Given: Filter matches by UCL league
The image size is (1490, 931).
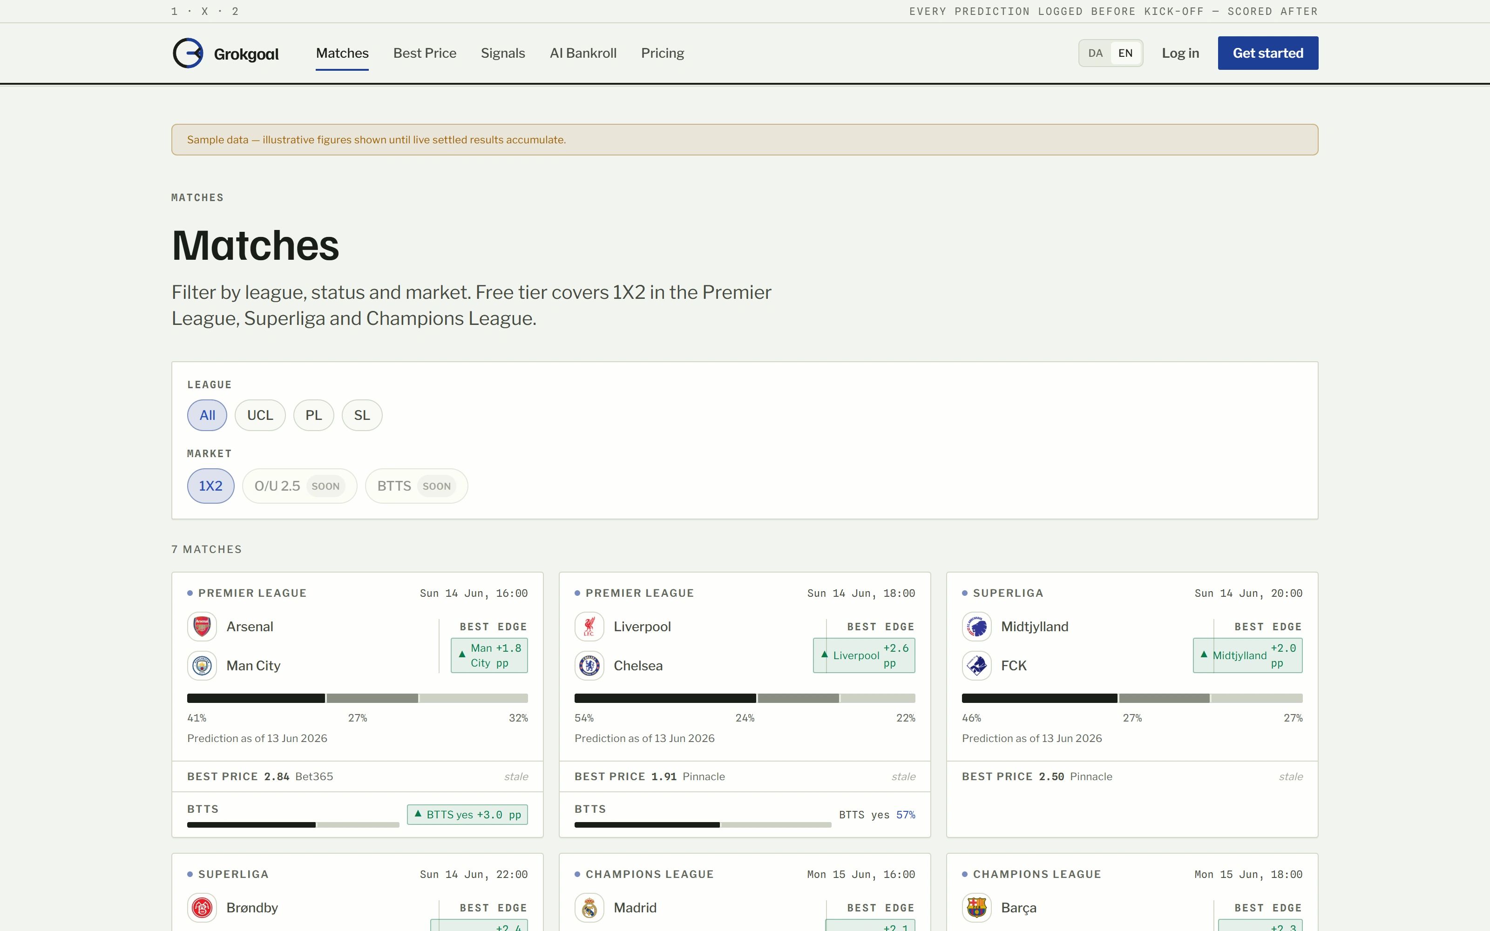Looking at the screenshot, I should point(260,415).
